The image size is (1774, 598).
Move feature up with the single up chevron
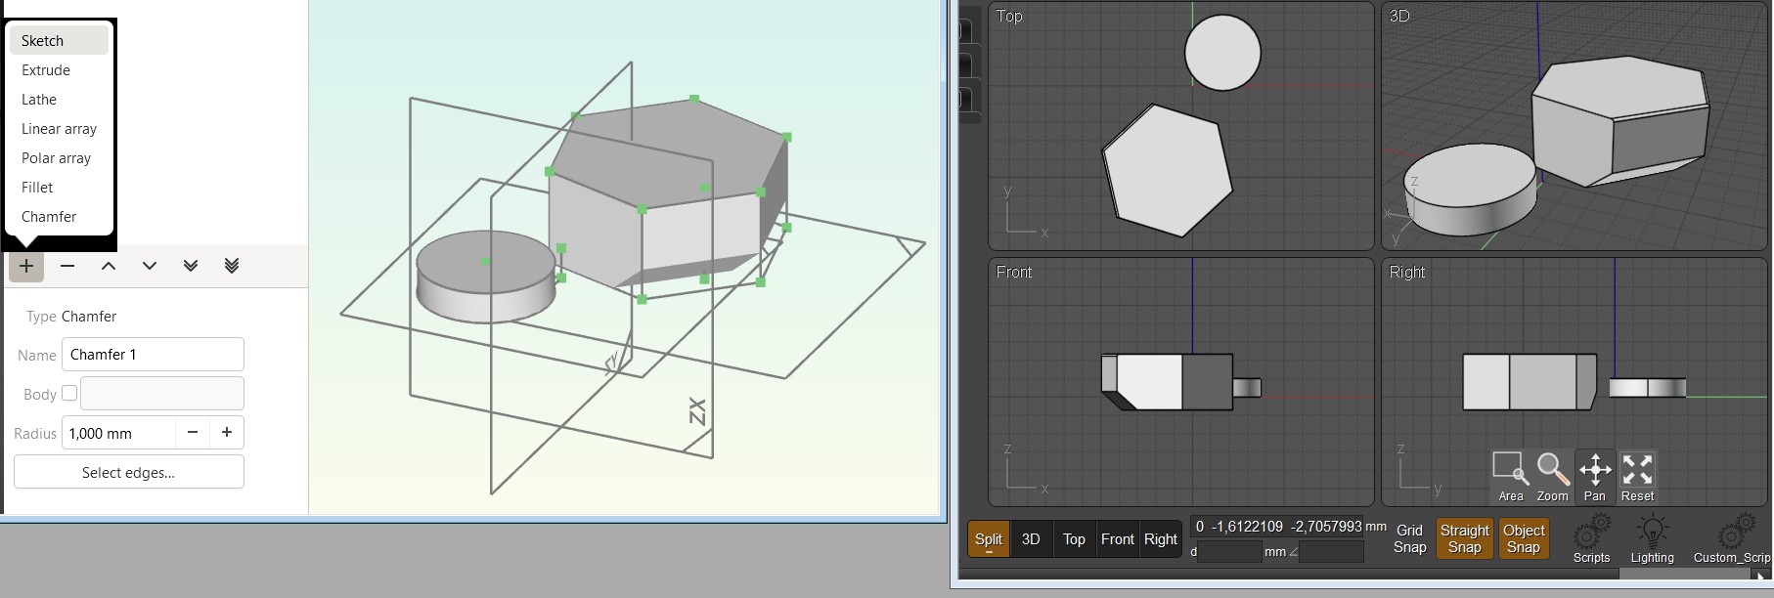109,266
